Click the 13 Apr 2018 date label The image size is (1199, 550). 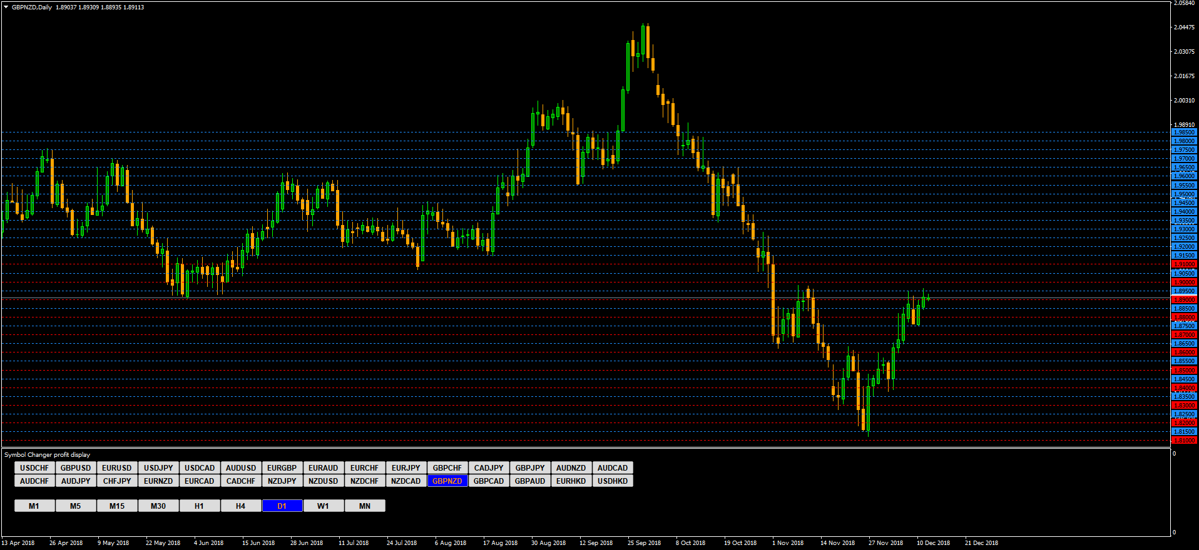pyautogui.click(x=18, y=543)
